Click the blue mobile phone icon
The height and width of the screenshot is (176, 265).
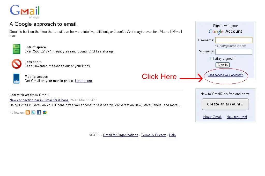pos(16,79)
